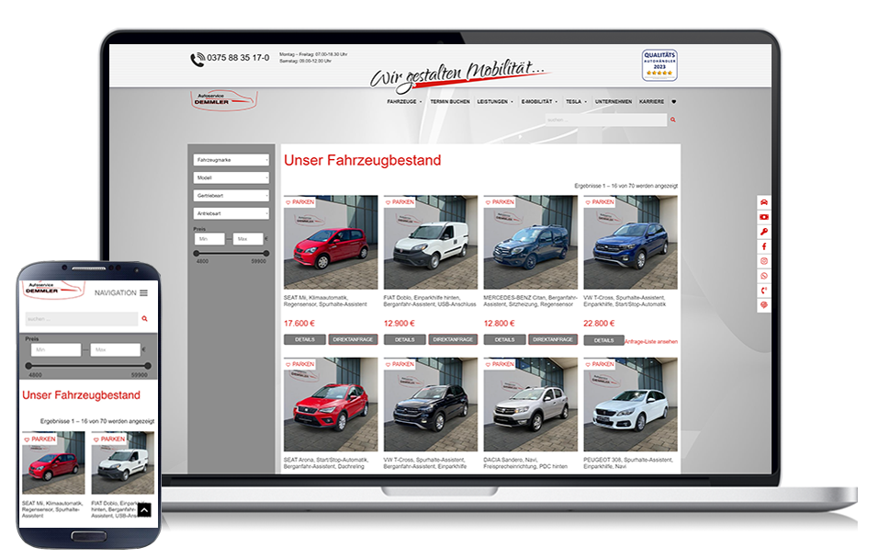
Task: Open the silver DACIA Sandero photo
Action: [x=530, y=405]
